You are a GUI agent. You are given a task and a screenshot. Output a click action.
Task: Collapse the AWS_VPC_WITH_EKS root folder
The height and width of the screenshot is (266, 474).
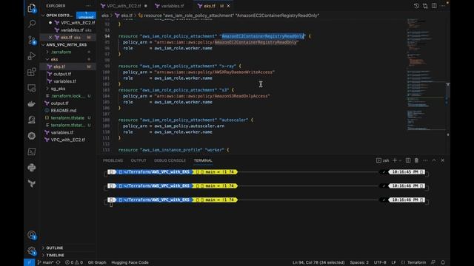(43, 44)
